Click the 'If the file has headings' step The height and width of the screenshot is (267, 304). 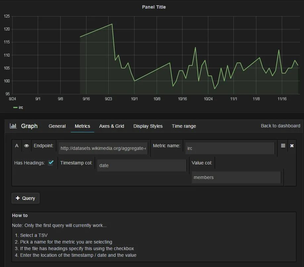[77, 248]
